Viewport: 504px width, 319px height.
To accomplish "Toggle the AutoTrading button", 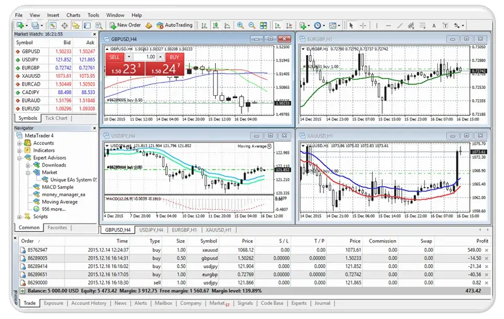I will click(x=174, y=25).
